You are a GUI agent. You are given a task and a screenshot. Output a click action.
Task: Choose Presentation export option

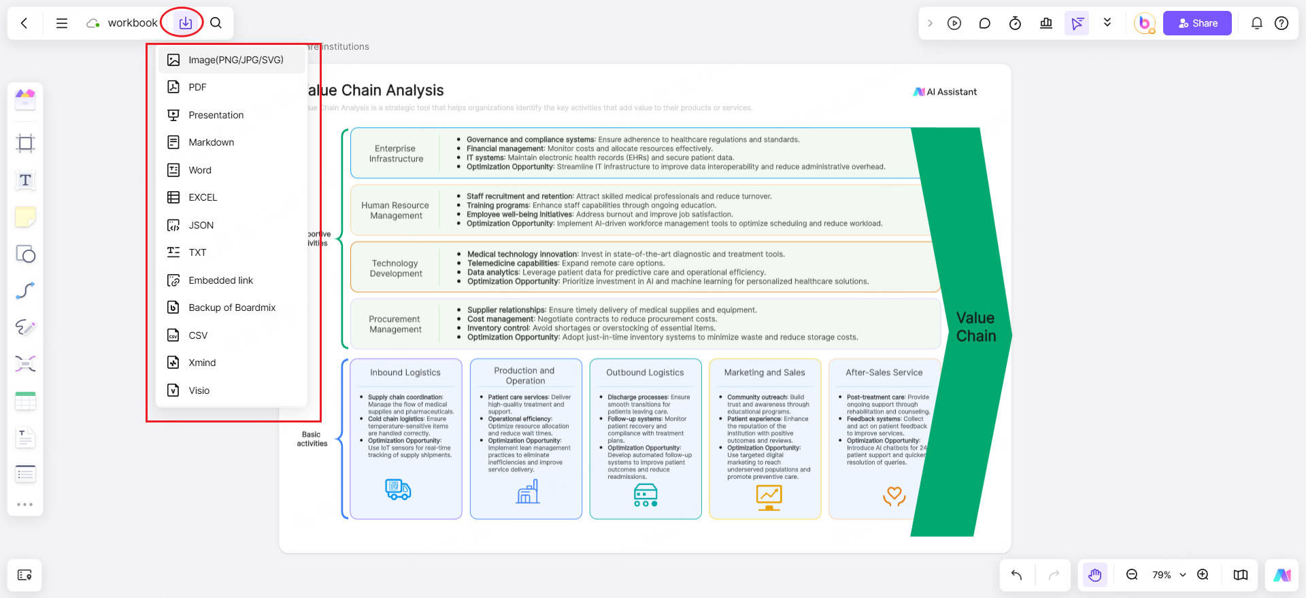click(231, 115)
